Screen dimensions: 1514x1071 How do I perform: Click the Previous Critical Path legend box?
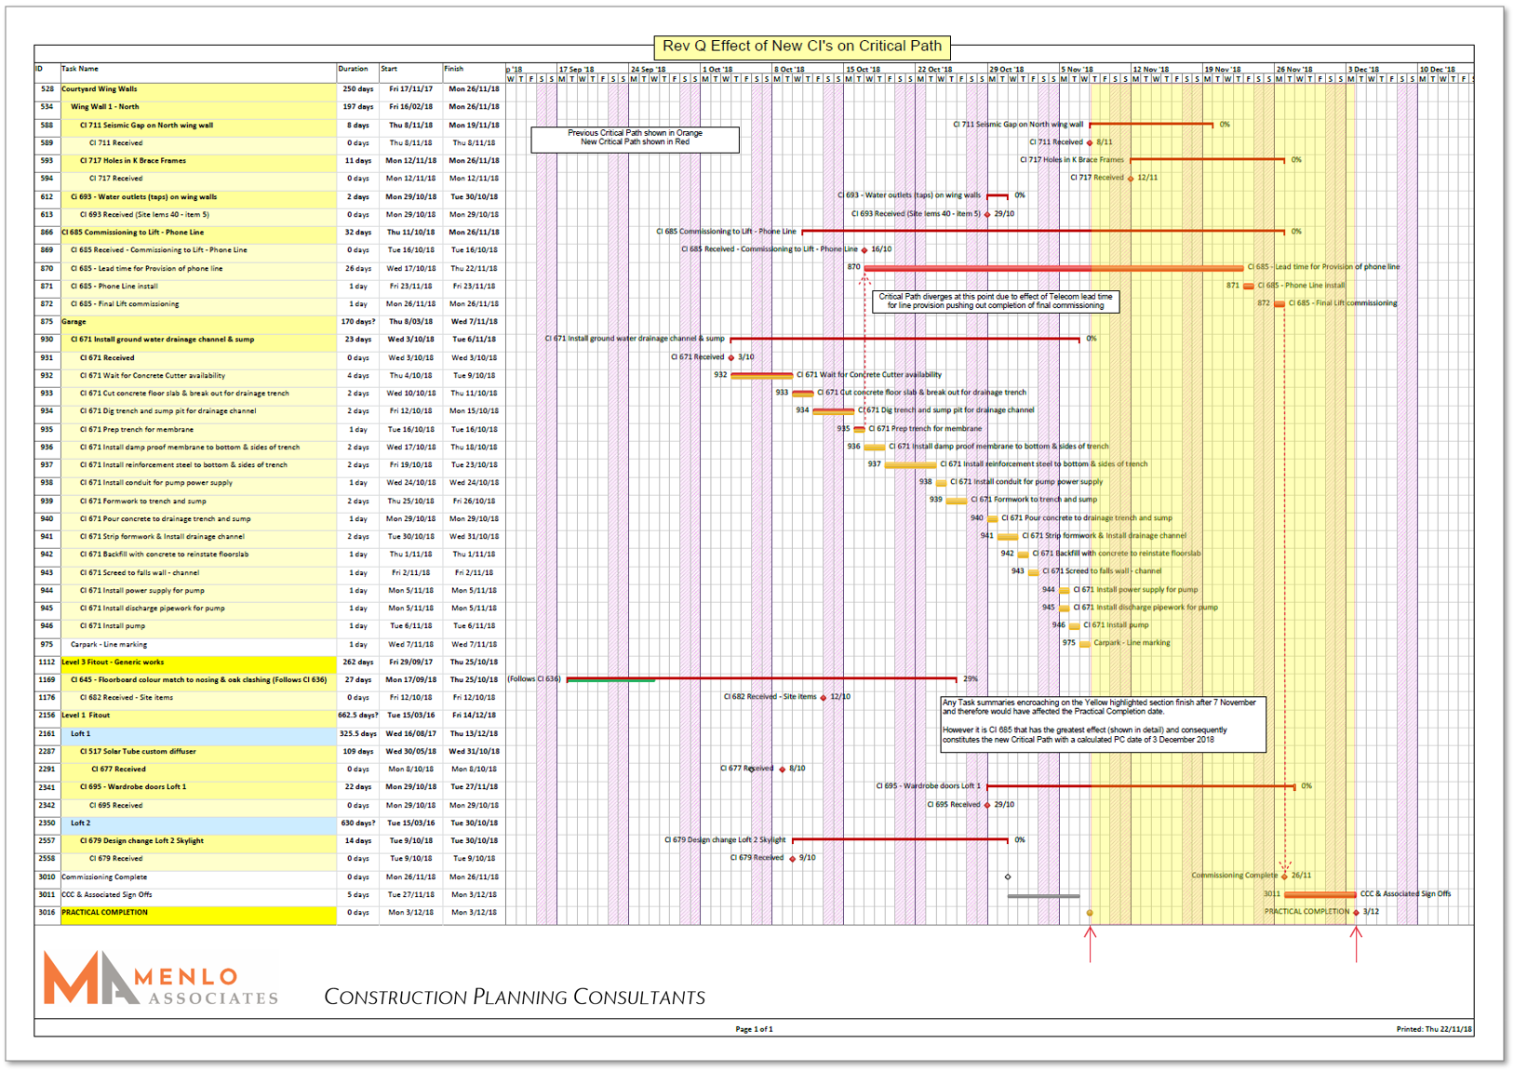(x=635, y=139)
